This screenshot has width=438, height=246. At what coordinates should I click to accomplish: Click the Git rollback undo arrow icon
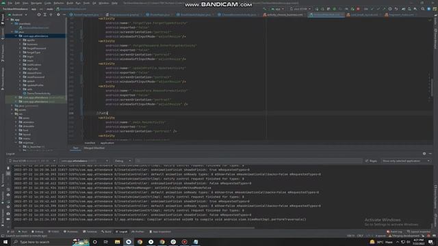(396, 9)
